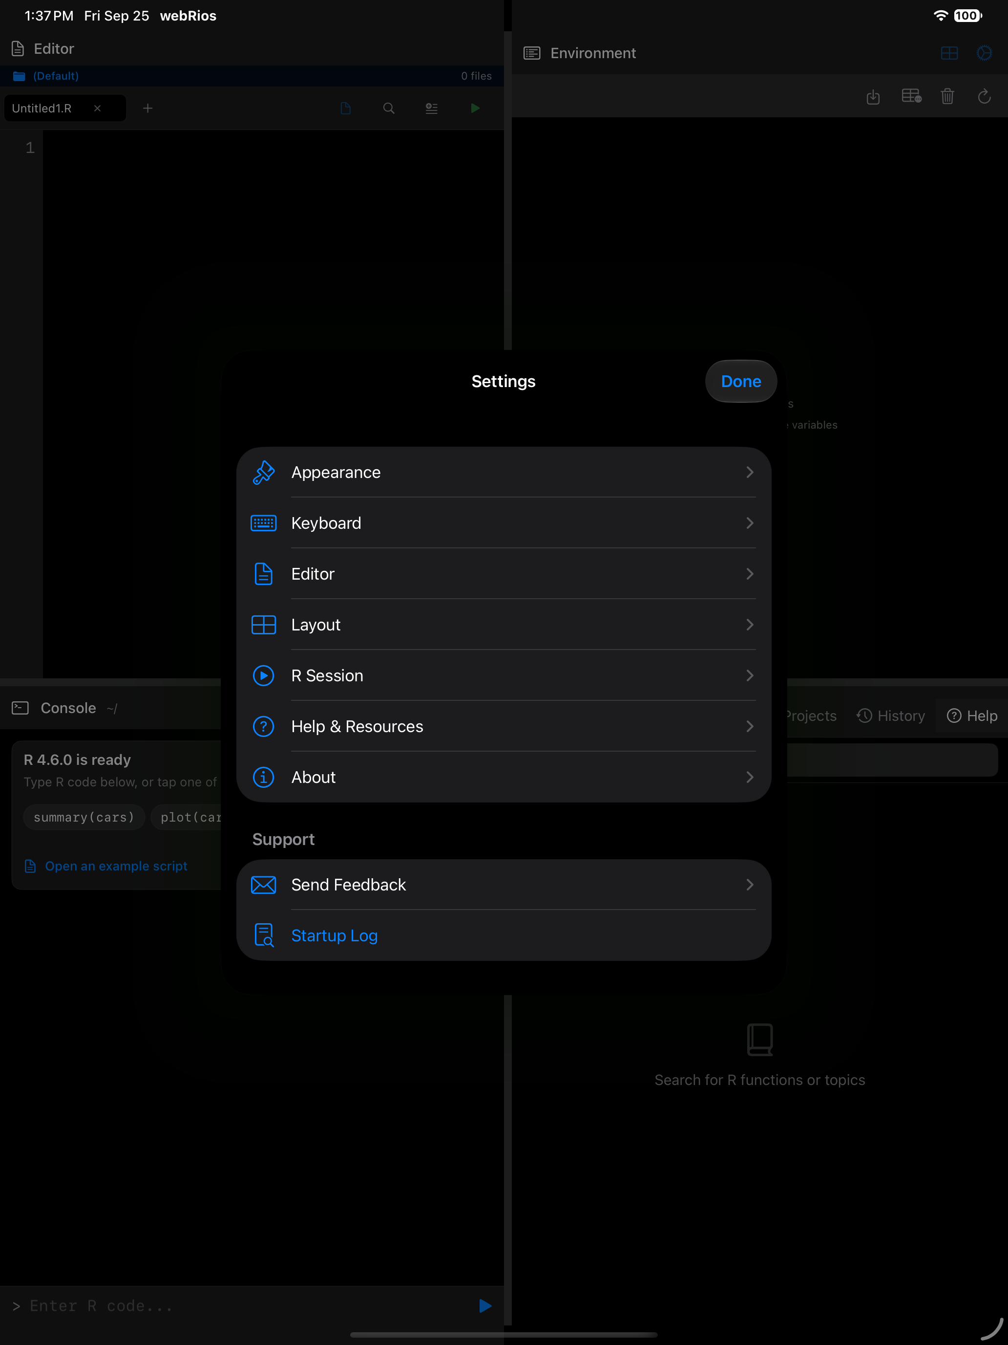
Task: Tap the R Session play-circle icon
Action: (263, 675)
